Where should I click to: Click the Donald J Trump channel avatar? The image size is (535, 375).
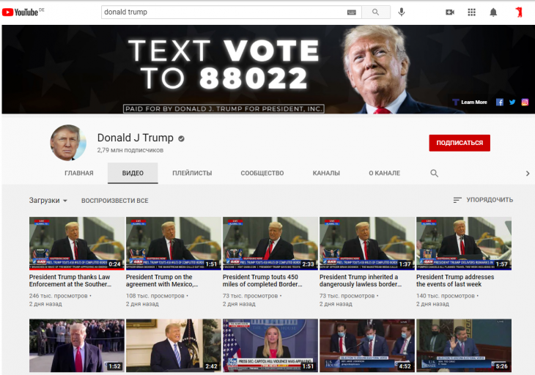tap(68, 143)
